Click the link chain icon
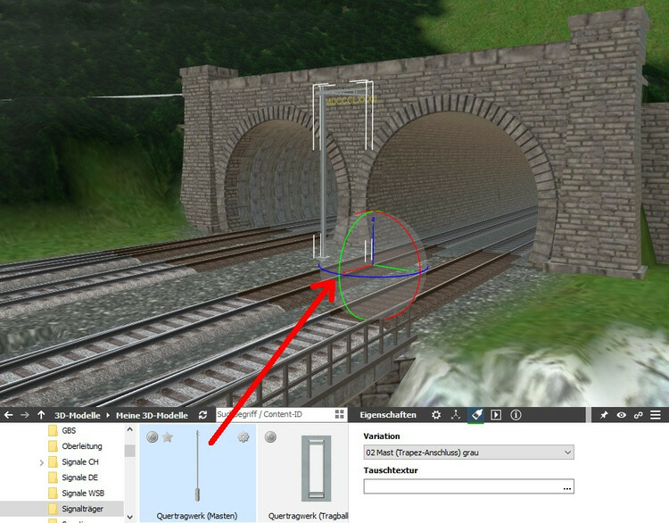This screenshot has height=523, width=669. click(639, 415)
